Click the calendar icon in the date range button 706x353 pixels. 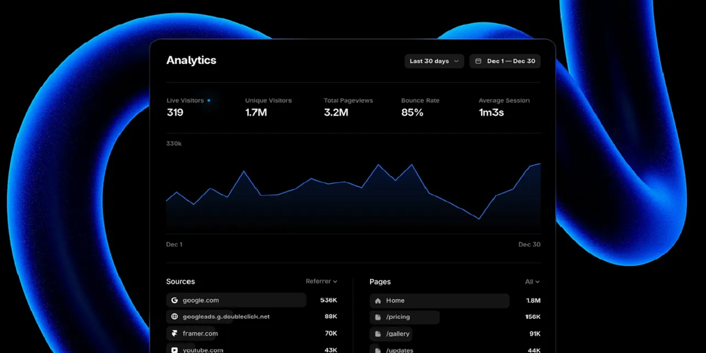478,61
